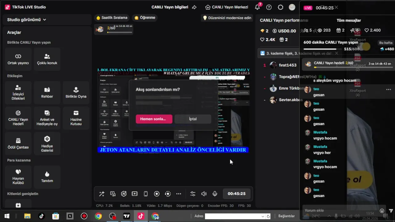Open Hayran Kulübü tool
395x222 pixels.
coord(18,177)
